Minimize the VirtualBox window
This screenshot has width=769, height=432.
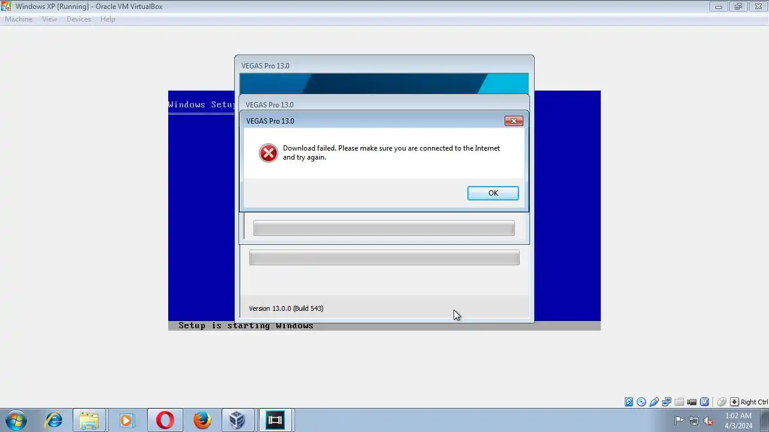click(x=719, y=7)
